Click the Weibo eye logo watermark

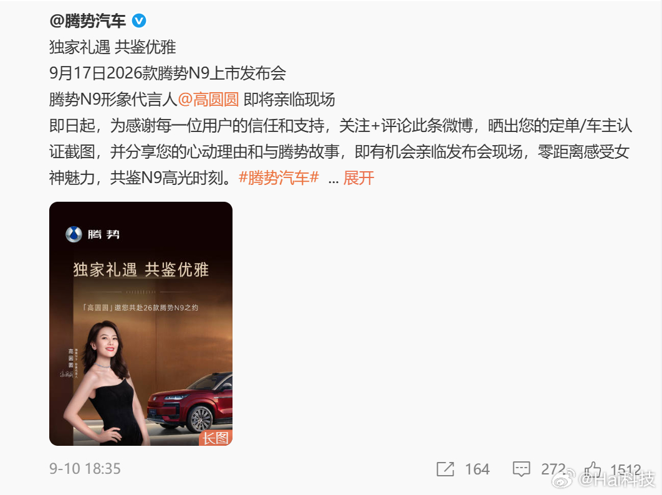point(564,479)
